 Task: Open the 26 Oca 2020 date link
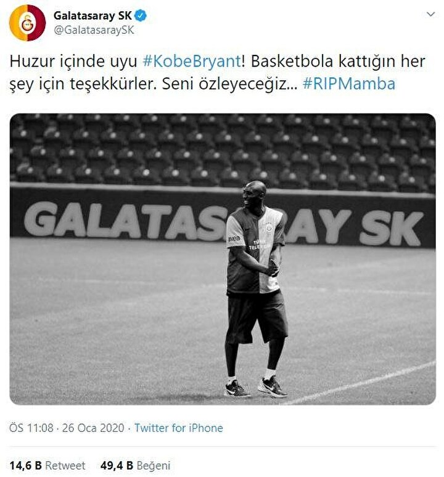93,428
